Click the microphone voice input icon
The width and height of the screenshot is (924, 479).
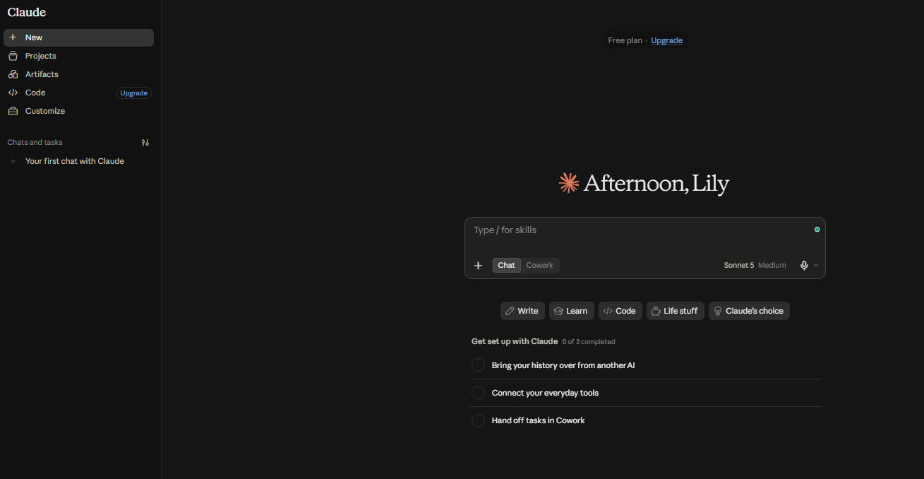[804, 266]
